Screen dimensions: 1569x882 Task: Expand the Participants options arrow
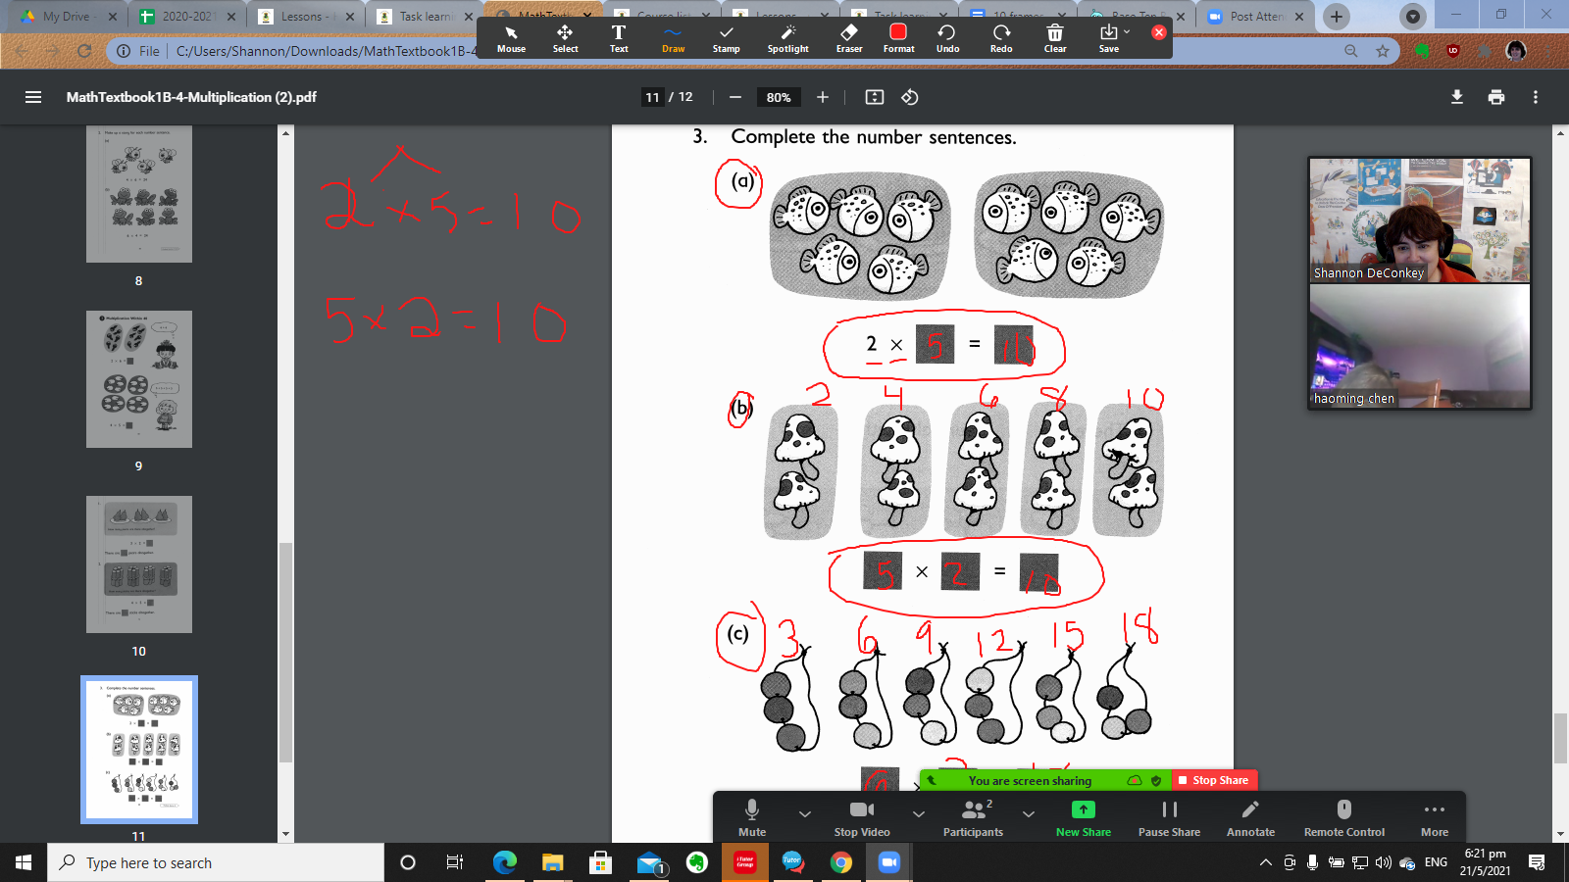click(x=1029, y=813)
